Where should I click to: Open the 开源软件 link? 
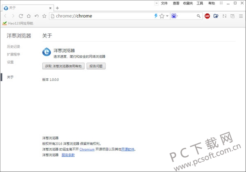tap(128, 150)
